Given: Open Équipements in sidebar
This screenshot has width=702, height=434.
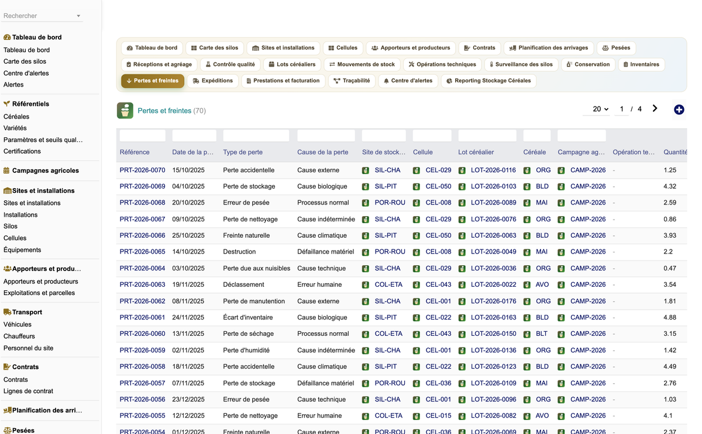Looking at the screenshot, I should (22, 249).
